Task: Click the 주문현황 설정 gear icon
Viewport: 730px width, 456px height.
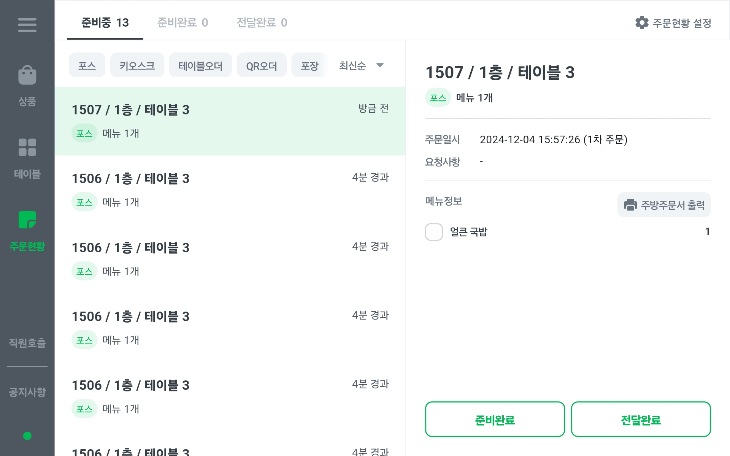Action: pos(642,23)
